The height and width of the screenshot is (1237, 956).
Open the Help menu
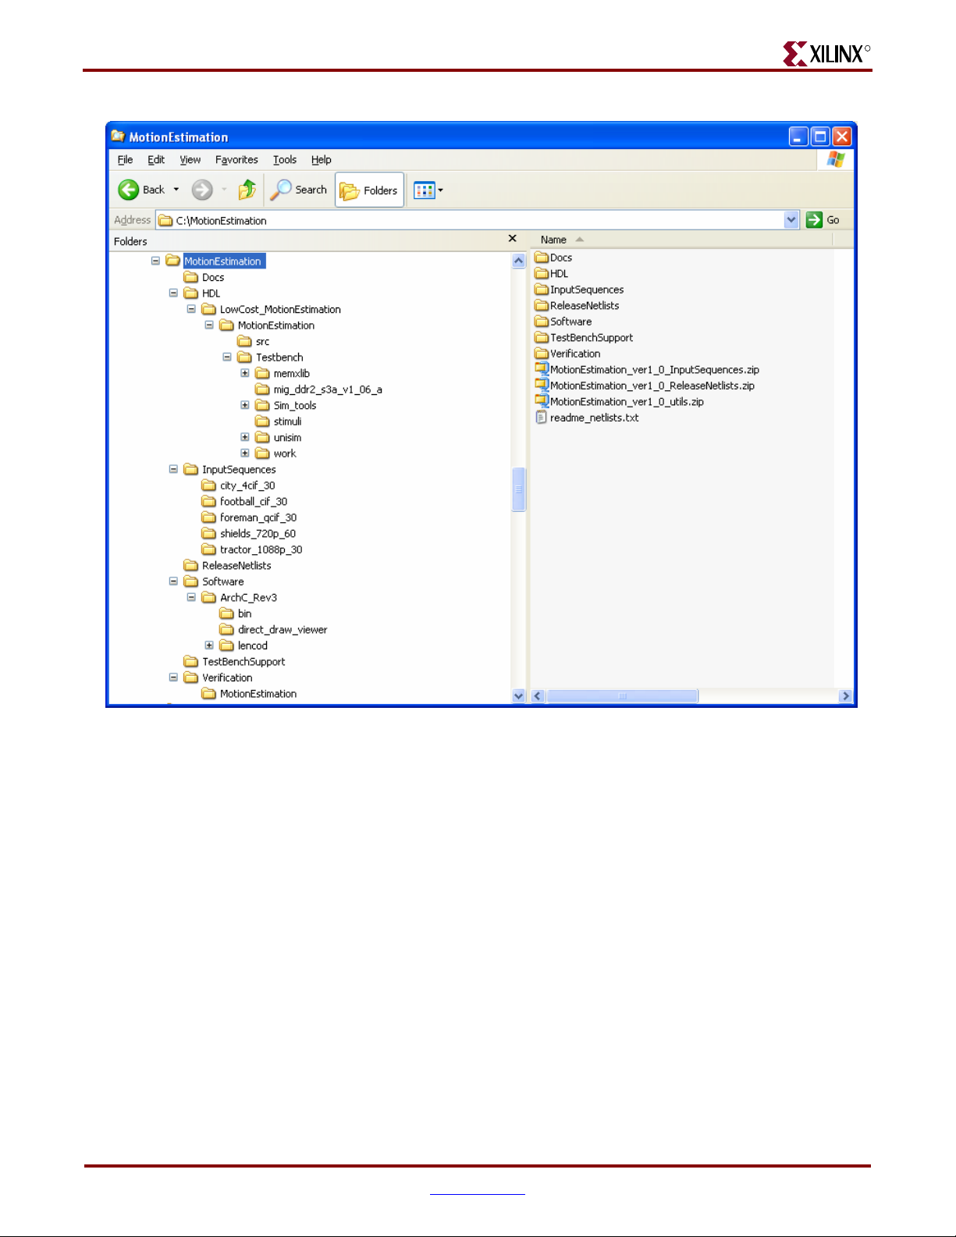(322, 160)
